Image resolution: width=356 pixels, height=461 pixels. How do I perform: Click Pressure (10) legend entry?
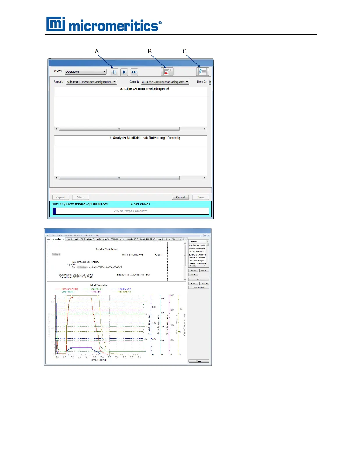click(x=122, y=292)
